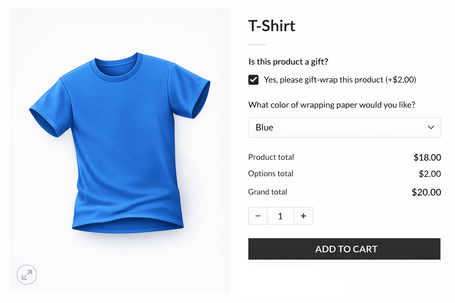Increase the quantity with the plus button

[303, 216]
